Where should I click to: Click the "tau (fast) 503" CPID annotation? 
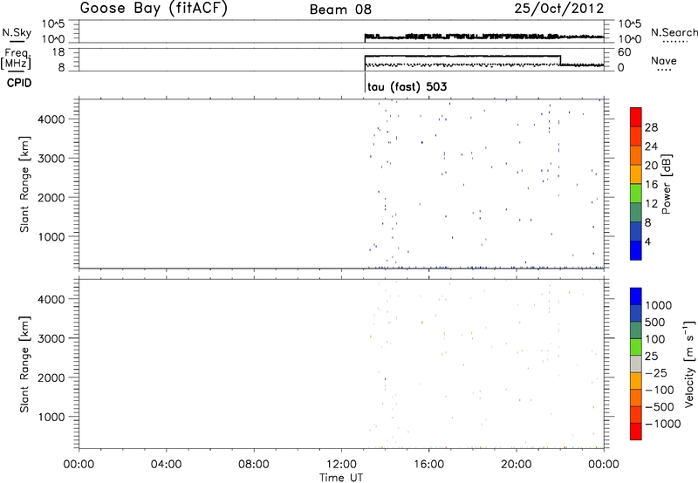(407, 86)
